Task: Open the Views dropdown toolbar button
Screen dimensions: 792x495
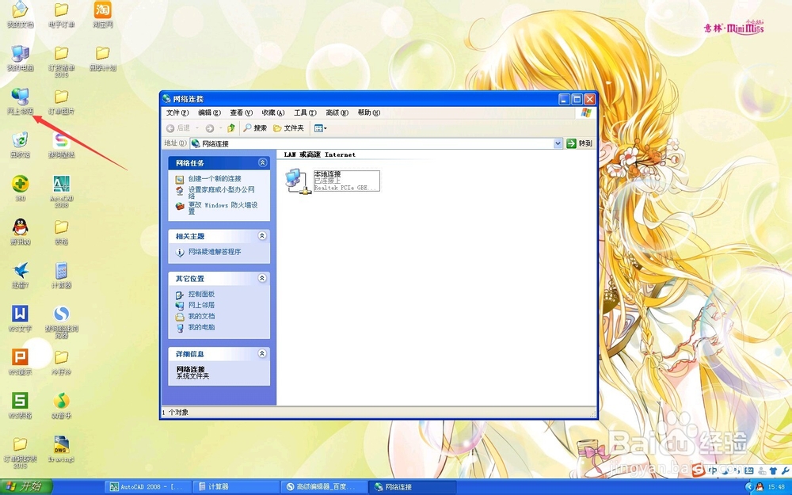Action: point(320,128)
